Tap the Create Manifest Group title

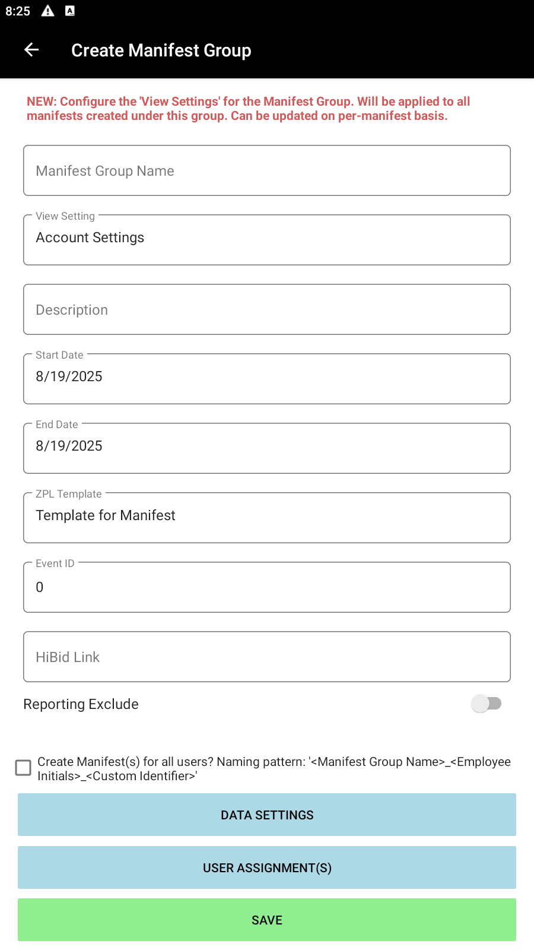point(161,50)
